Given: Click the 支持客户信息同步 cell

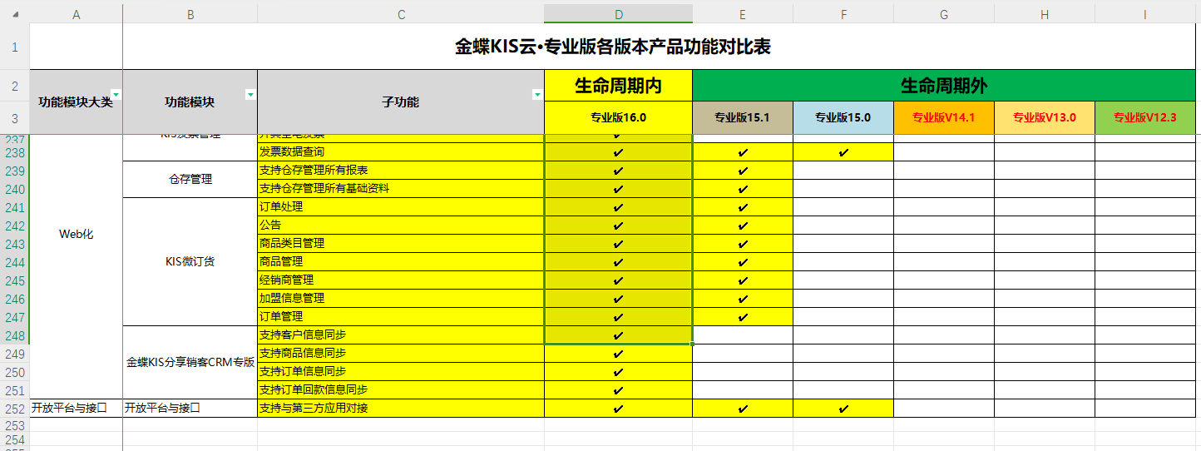Looking at the screenshot, I should (x=401, y=335).
